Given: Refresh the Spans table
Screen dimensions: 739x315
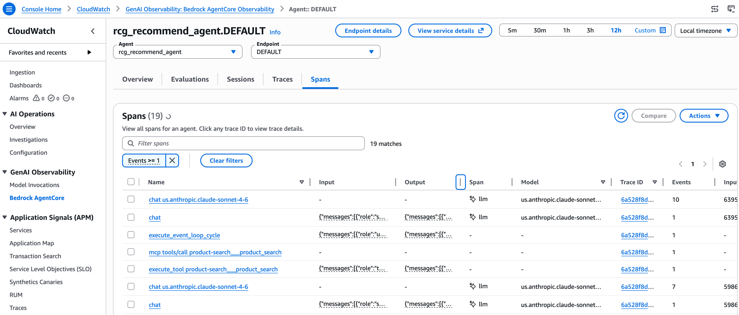Looking at the screenshot, I should tap(621, 116).
